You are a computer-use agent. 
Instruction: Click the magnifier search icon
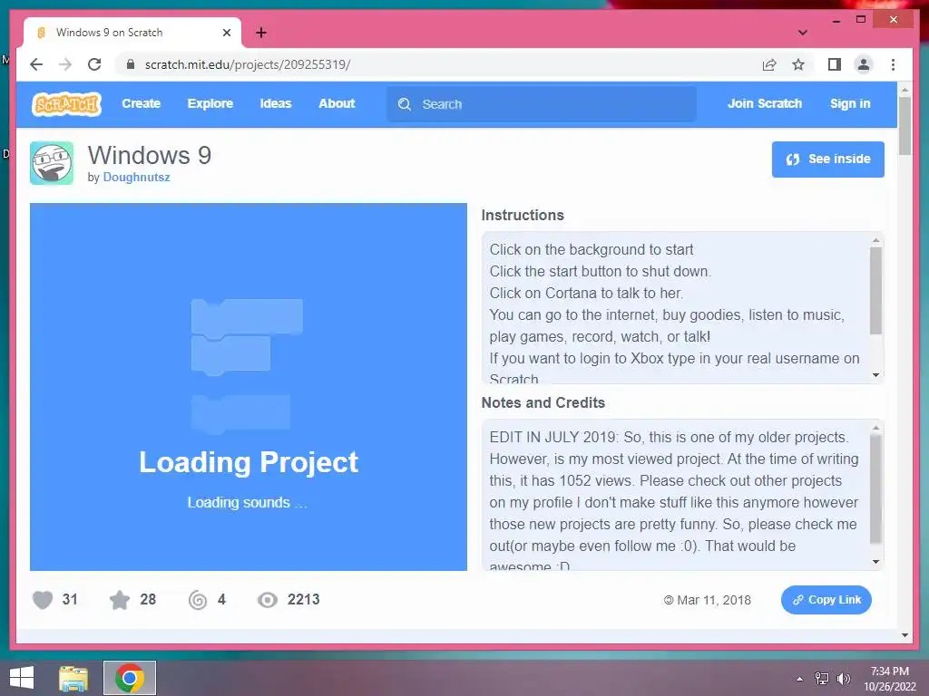click(x=405, y=104)
